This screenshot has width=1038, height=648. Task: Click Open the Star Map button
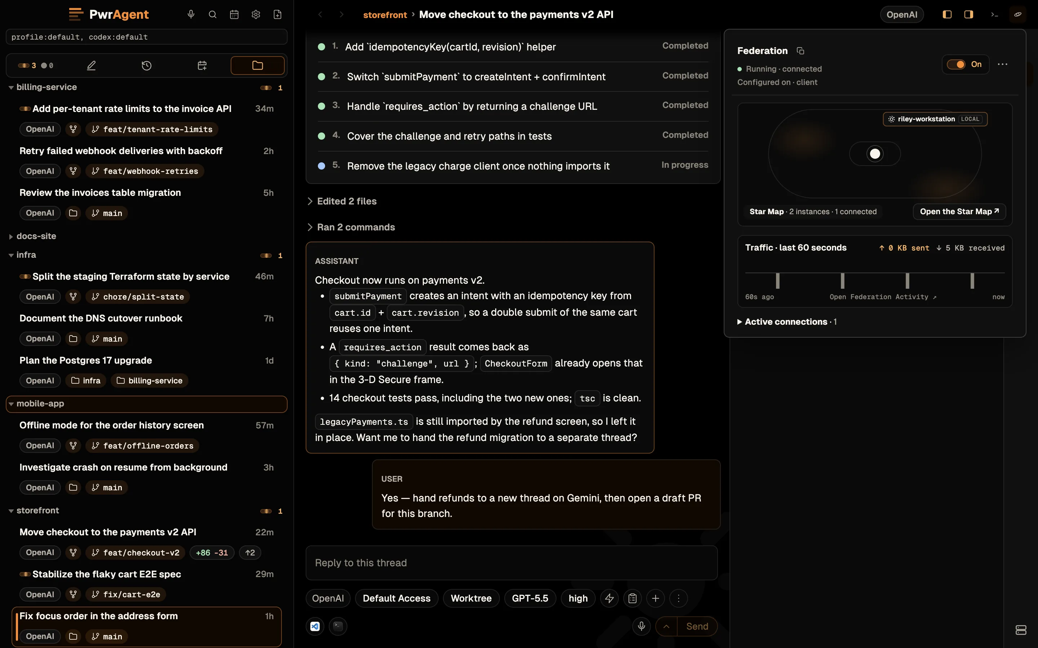[959, 212]
